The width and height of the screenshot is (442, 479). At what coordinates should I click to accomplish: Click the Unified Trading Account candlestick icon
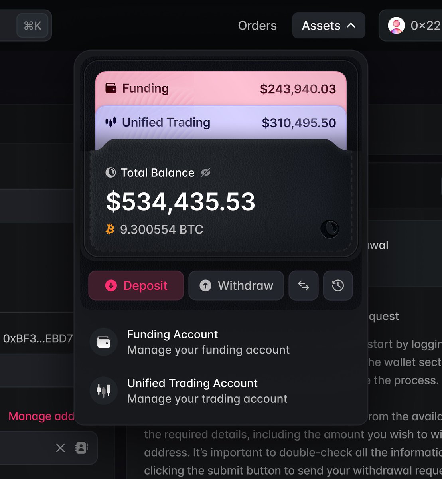tap(103, 391)
